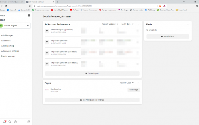Click the Httpool BG $ PR Firm (Sportmax) icon
Viewport: 199px width, 125px height.
pos(47,53)
